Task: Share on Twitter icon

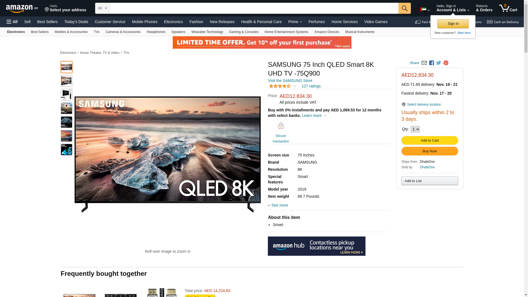Action: click(x=439, y=63)
